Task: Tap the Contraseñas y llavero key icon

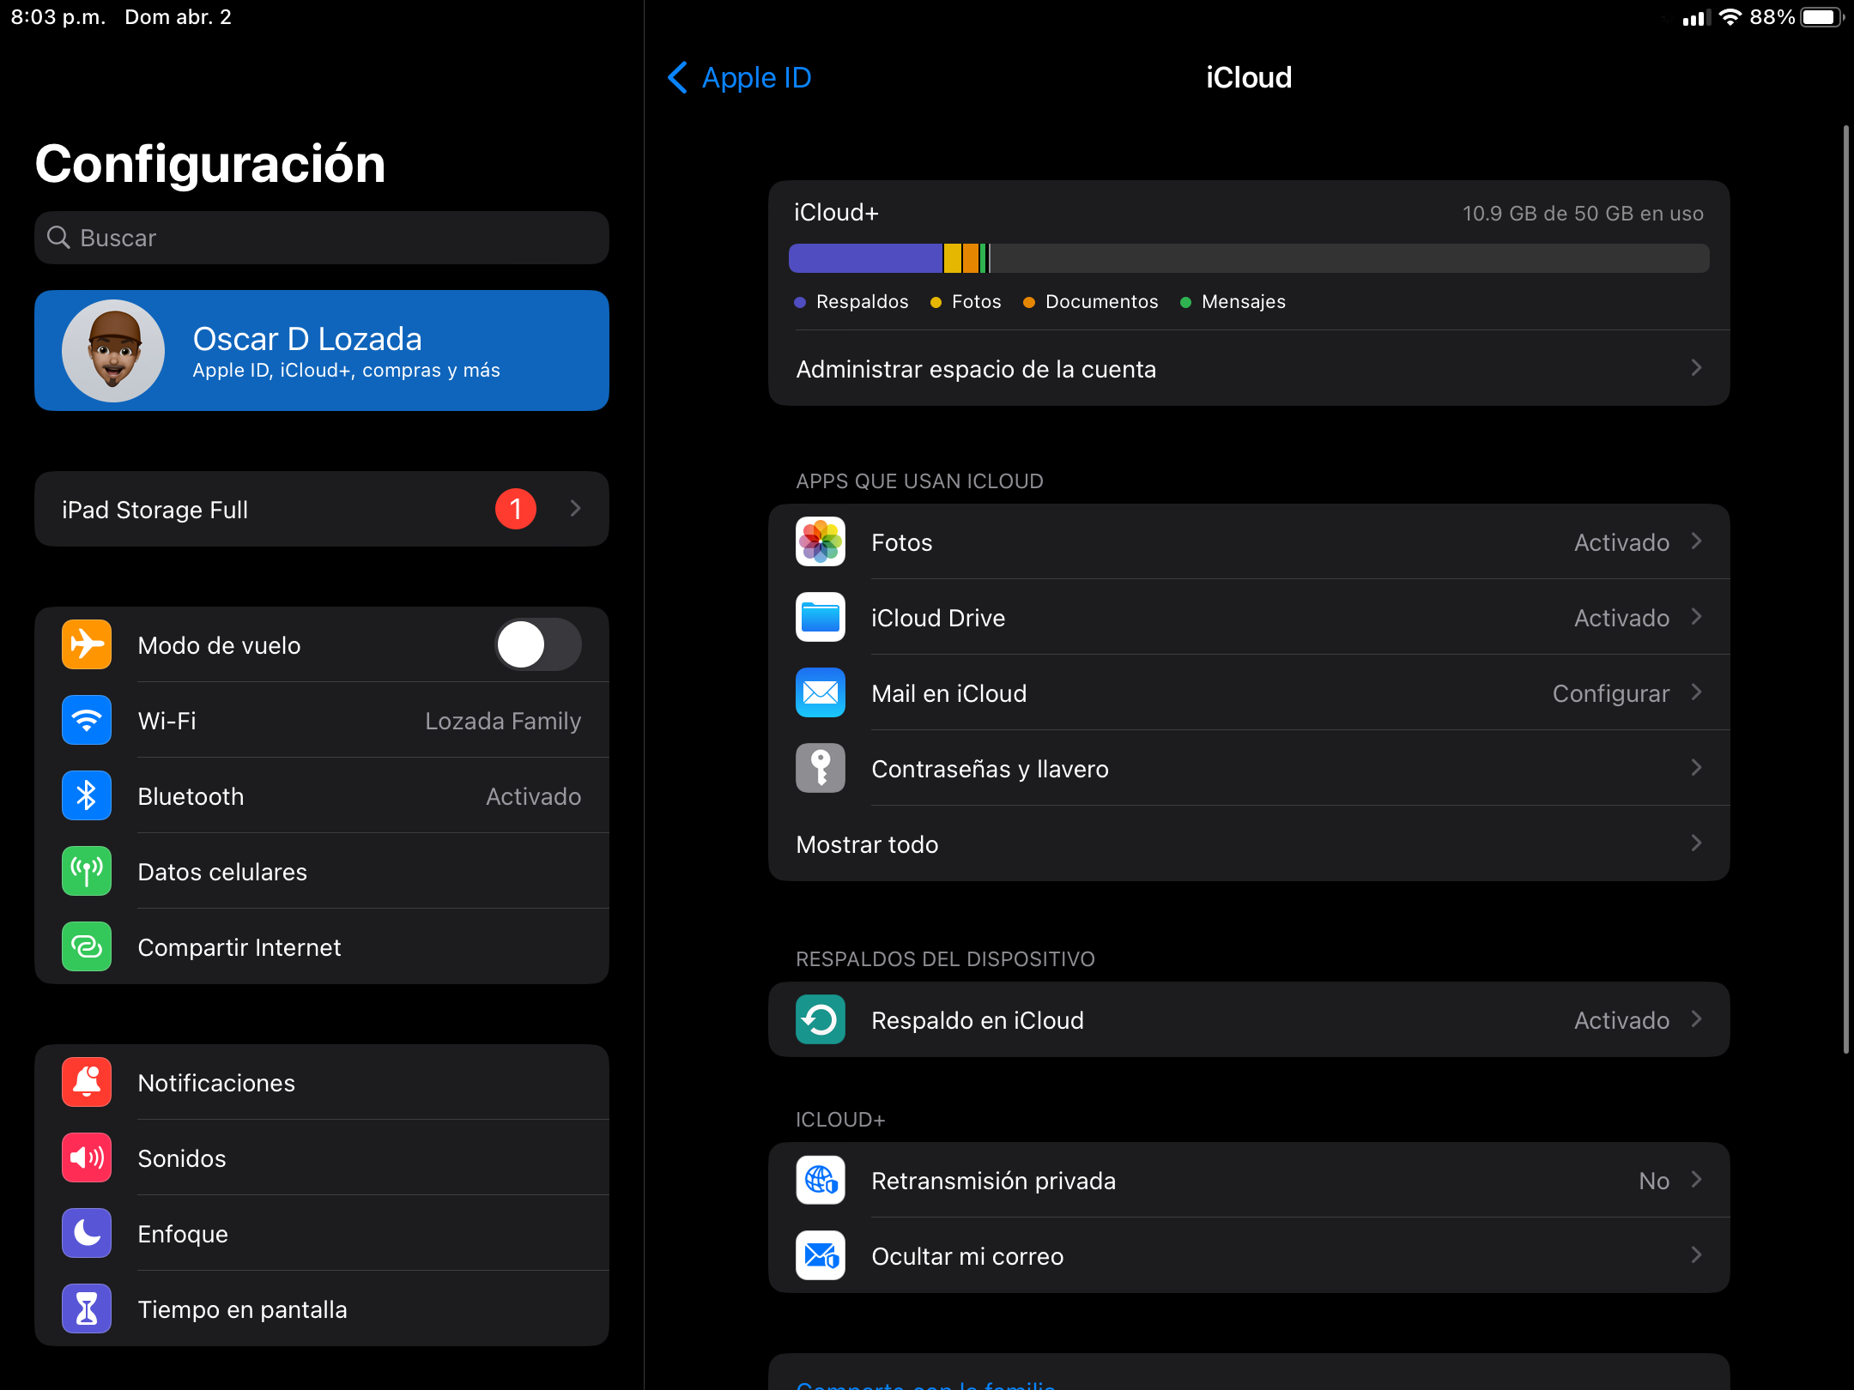Action: point(820,769)
